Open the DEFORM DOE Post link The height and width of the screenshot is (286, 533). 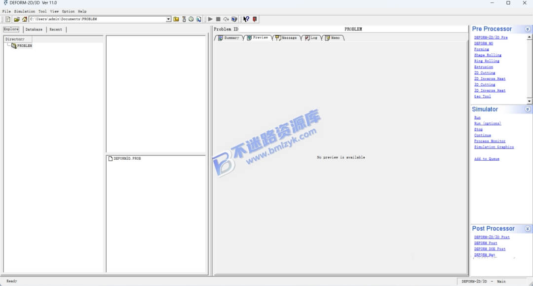(490, 249)
